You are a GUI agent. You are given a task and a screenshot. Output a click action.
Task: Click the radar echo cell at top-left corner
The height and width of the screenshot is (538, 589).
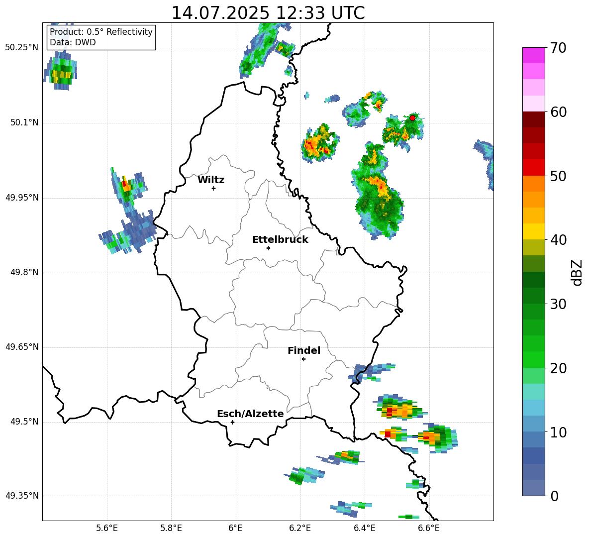tap(61, 71)
